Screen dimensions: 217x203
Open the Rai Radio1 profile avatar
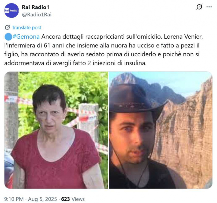12,10
